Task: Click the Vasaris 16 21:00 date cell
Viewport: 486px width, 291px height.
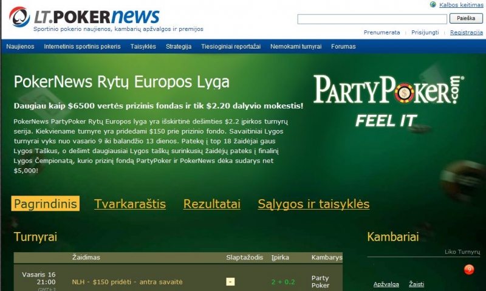Action: coord(38,278)
